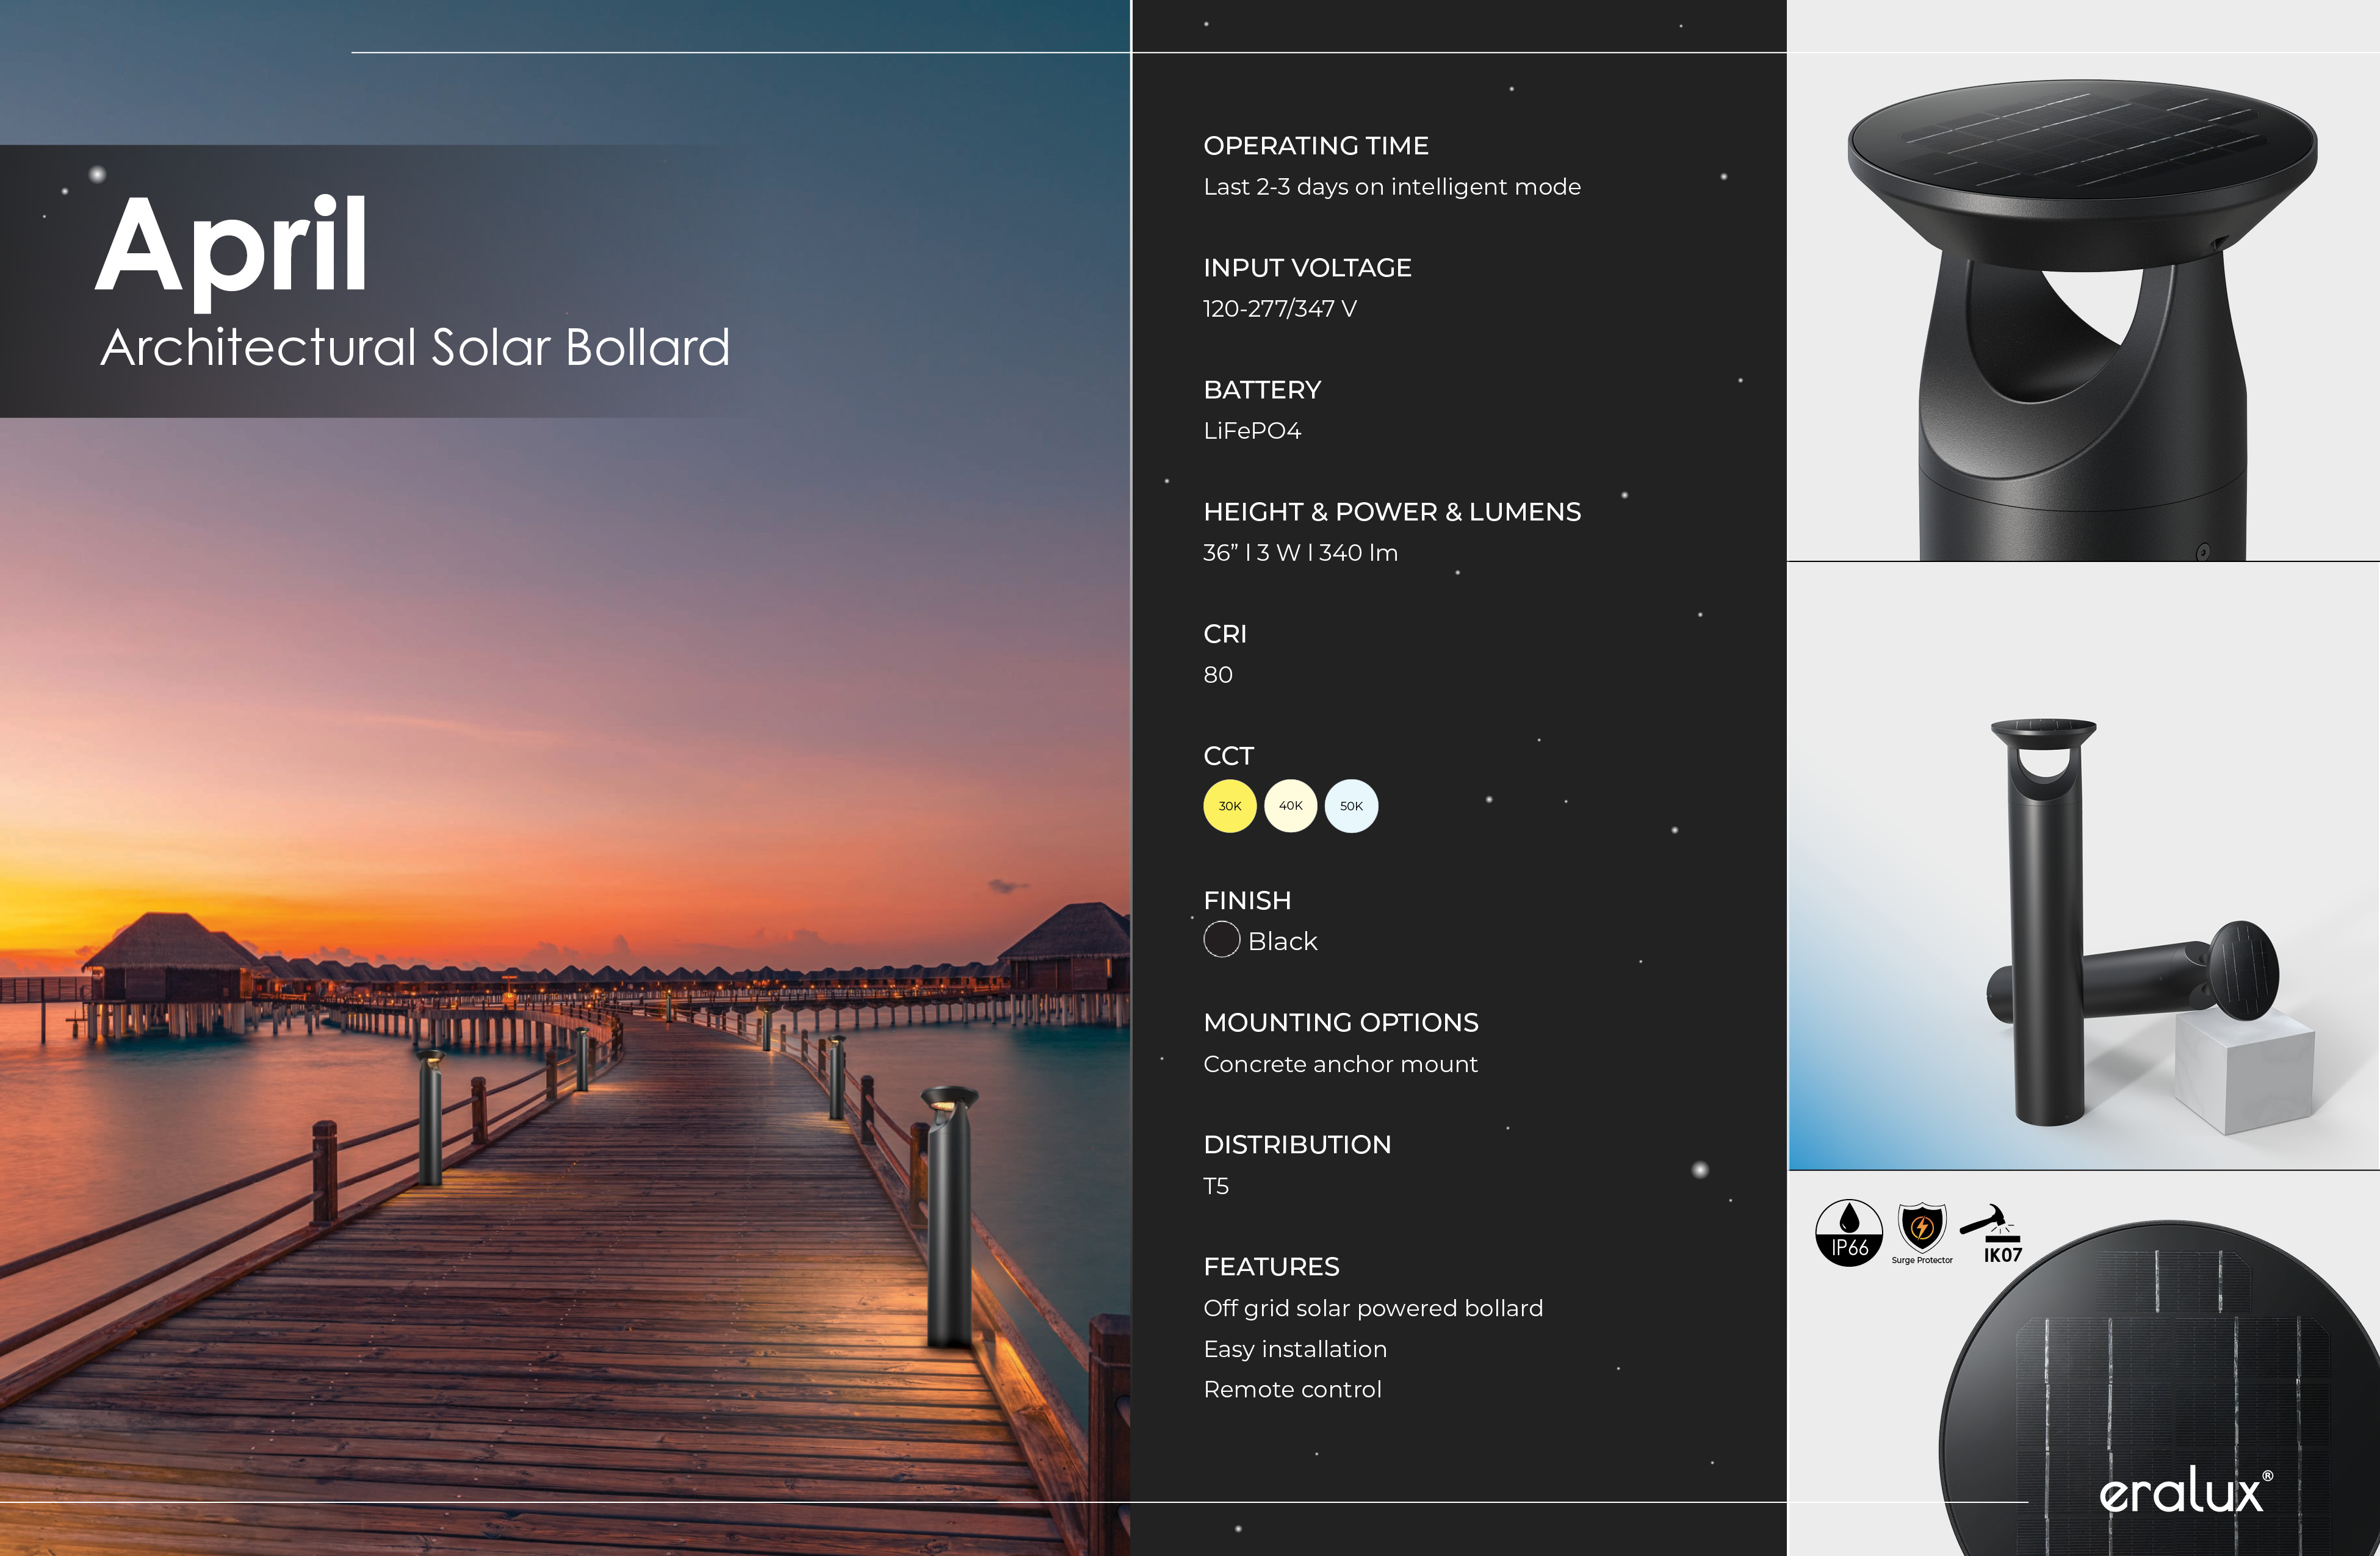Click the 'LiFePO4' battery value
2380x1556 pixels.
click(1252, 431)
